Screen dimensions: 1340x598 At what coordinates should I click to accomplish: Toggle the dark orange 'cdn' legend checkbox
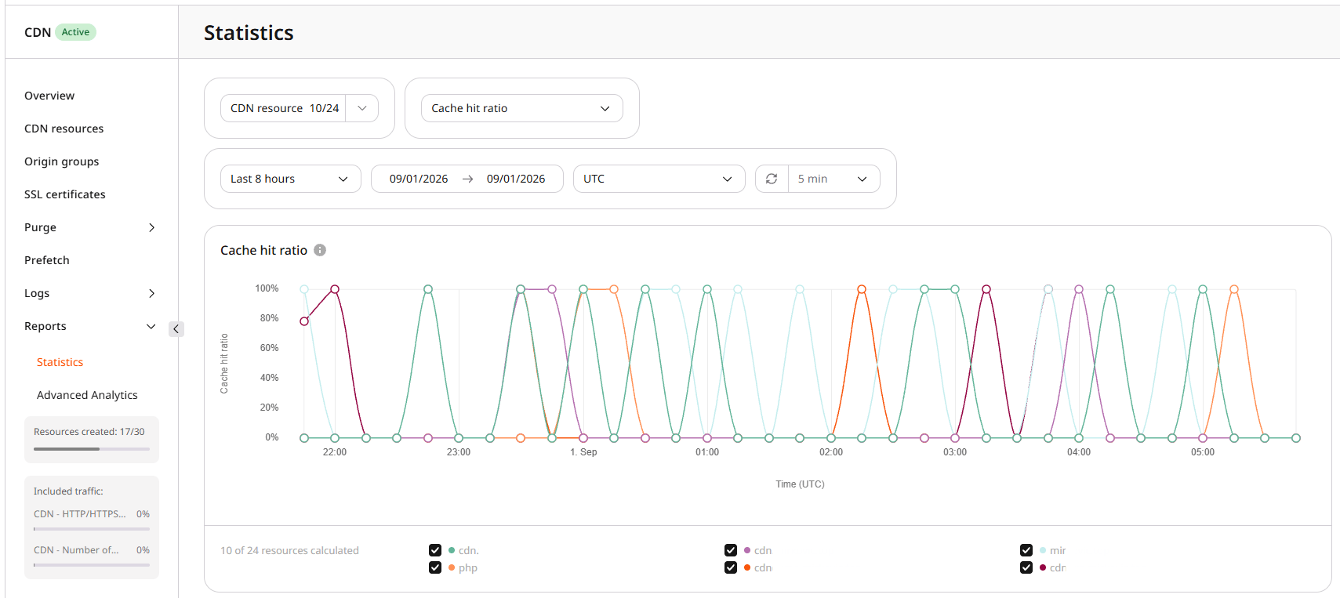coord(731,567)
